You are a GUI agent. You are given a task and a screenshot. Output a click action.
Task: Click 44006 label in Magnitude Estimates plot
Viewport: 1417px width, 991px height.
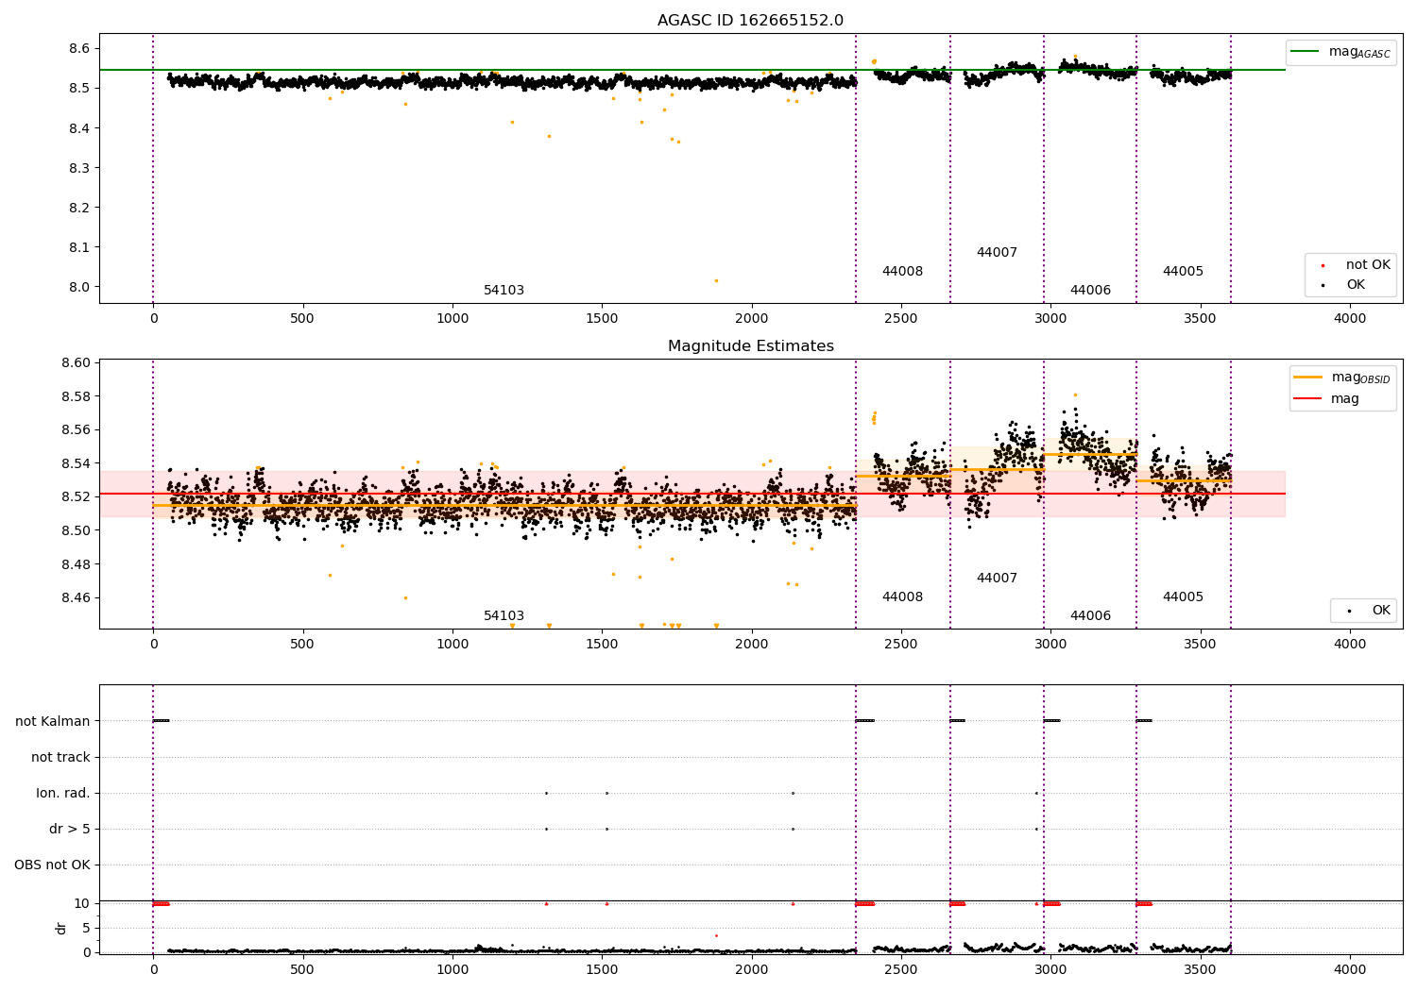point(1090,616)
